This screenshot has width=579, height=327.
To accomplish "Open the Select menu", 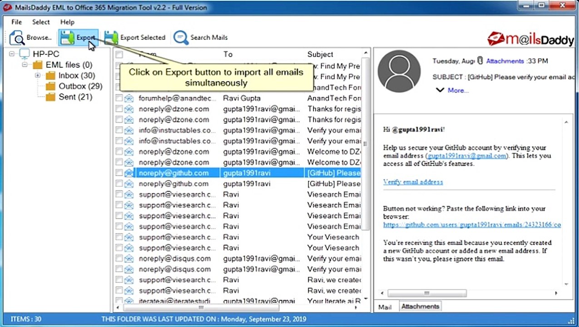I will tap(41, 22).
